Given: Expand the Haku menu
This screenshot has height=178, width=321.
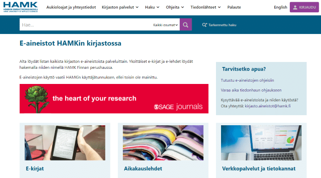Looking at the screenshot, I should coord(152,7).
